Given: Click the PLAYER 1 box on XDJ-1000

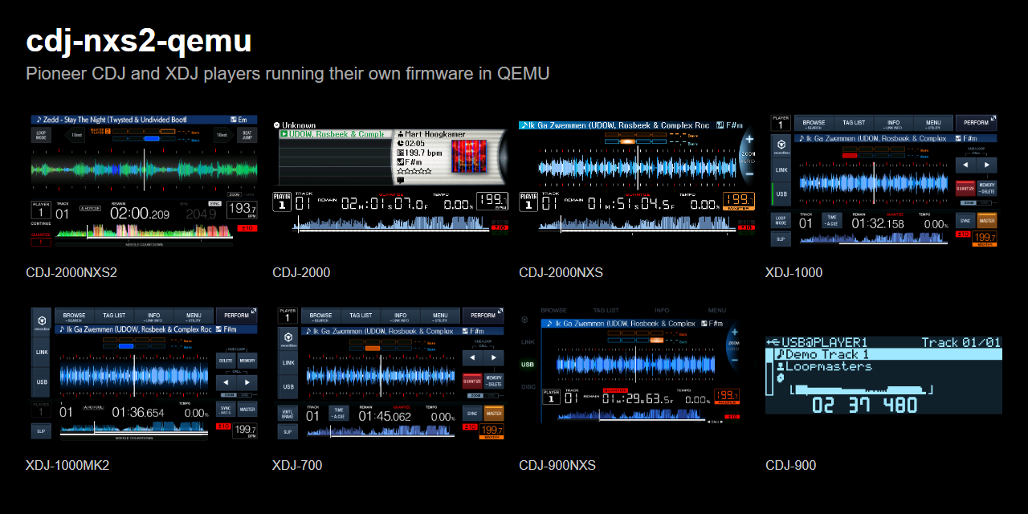Looking at the screenshot, I should coord(781,123).
